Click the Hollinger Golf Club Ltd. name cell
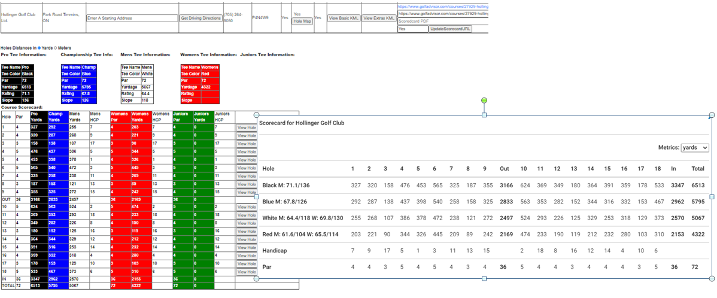Viewport: 717px width, 298px height. pos(21,17)
